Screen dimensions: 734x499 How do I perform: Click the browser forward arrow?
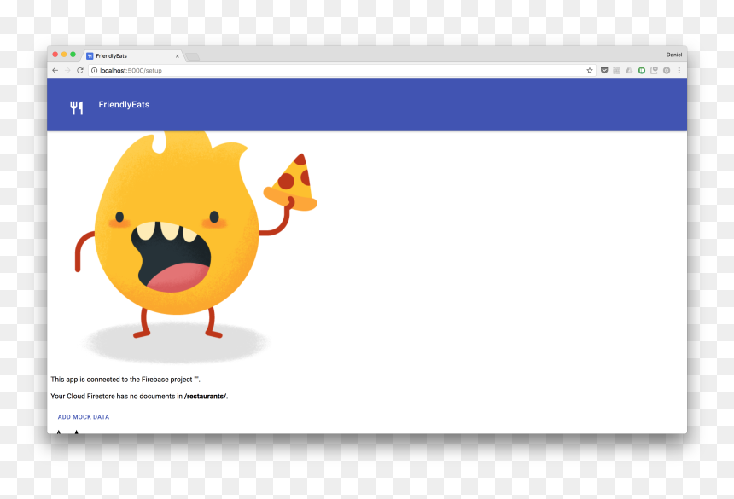pos(67,70)
